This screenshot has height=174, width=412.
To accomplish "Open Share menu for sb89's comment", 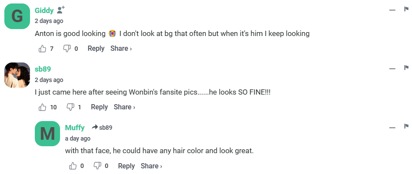I will [124, 107].
